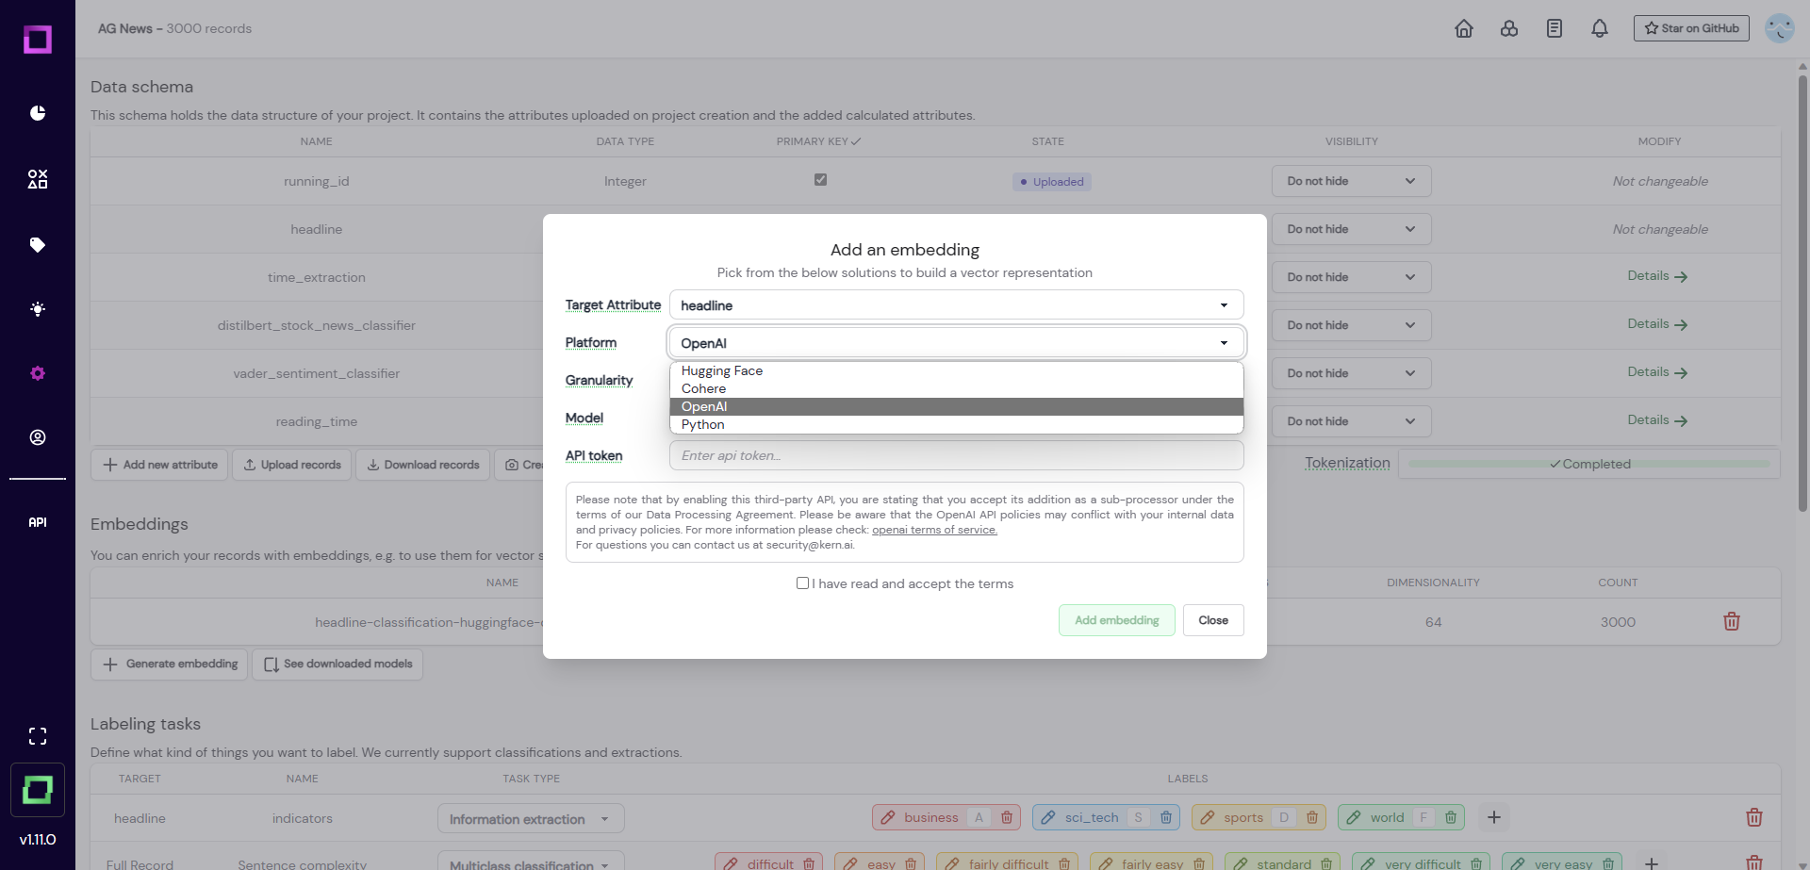Add a new label to indicators task
The height and width of the screenshot is (870, 1810).
1494,817
